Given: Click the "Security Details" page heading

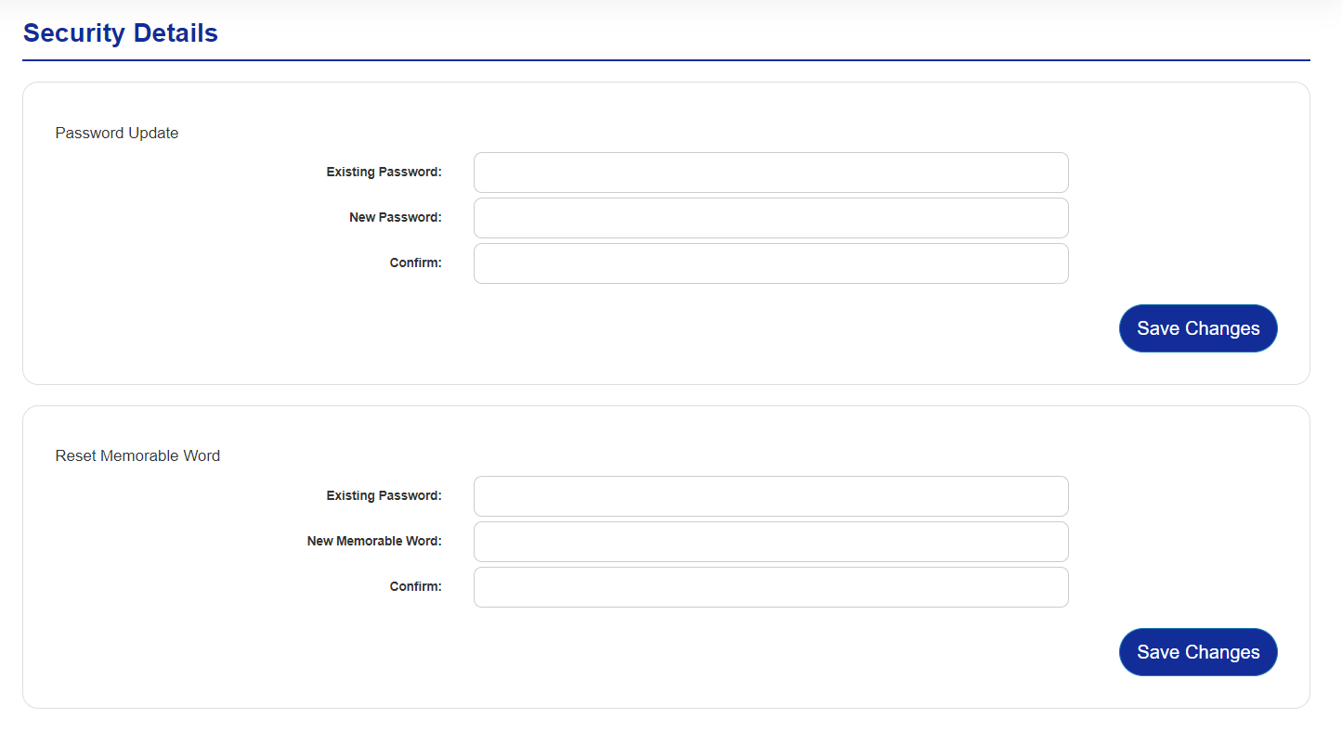Looking at the screenshot, I should coord(121,33).
